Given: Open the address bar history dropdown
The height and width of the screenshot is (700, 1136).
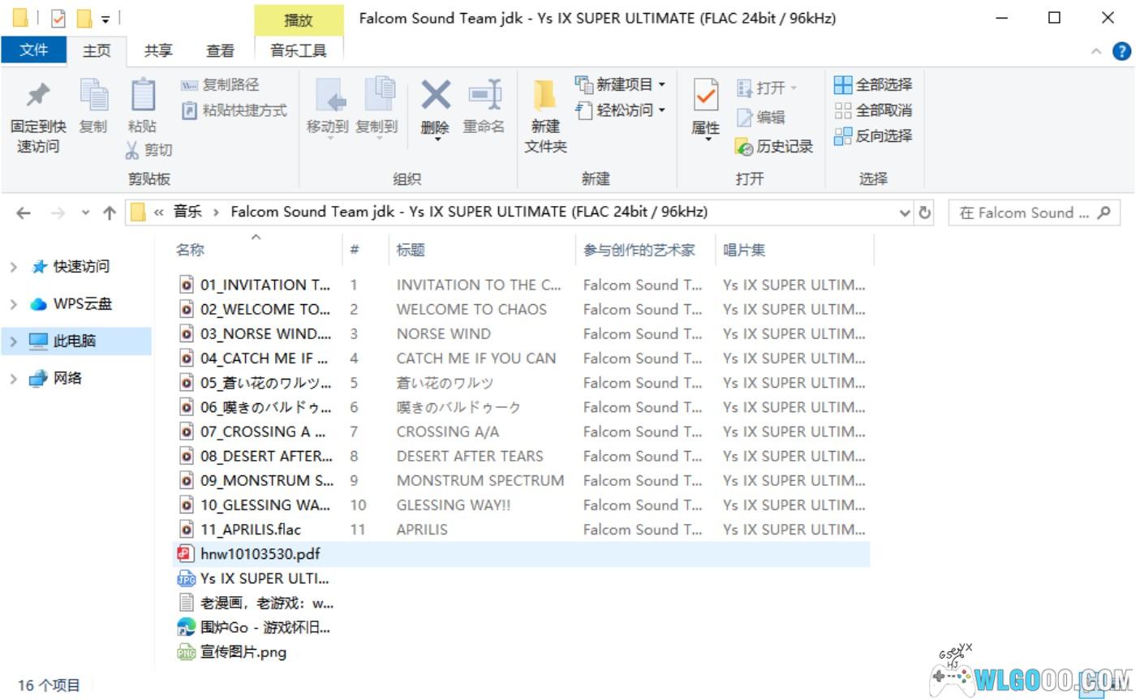Looking at the screenshot, I should [905, 213].
